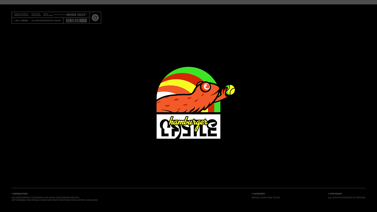Viewport: 377px width, 212px height.
Task: Click the green tennis ball in the logo
Action: tap(230, 90)
